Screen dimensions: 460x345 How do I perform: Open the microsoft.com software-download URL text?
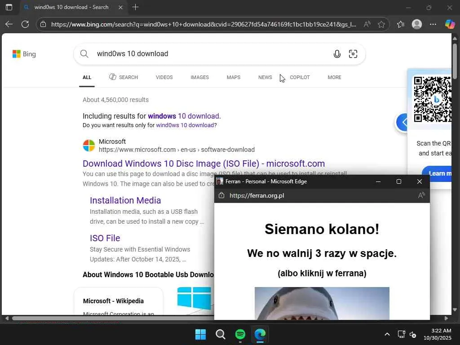[177, 150]
